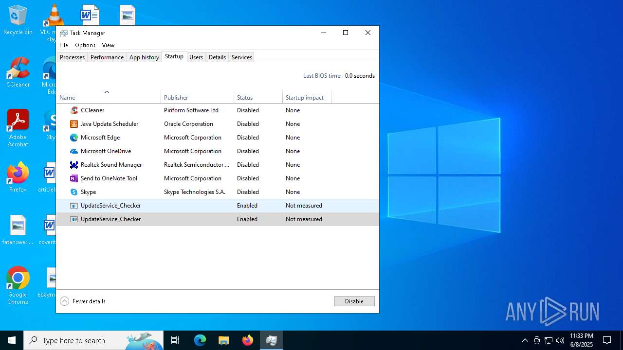Click the Task Manager title bar icon
623x350 pixels.
[64, 33]
